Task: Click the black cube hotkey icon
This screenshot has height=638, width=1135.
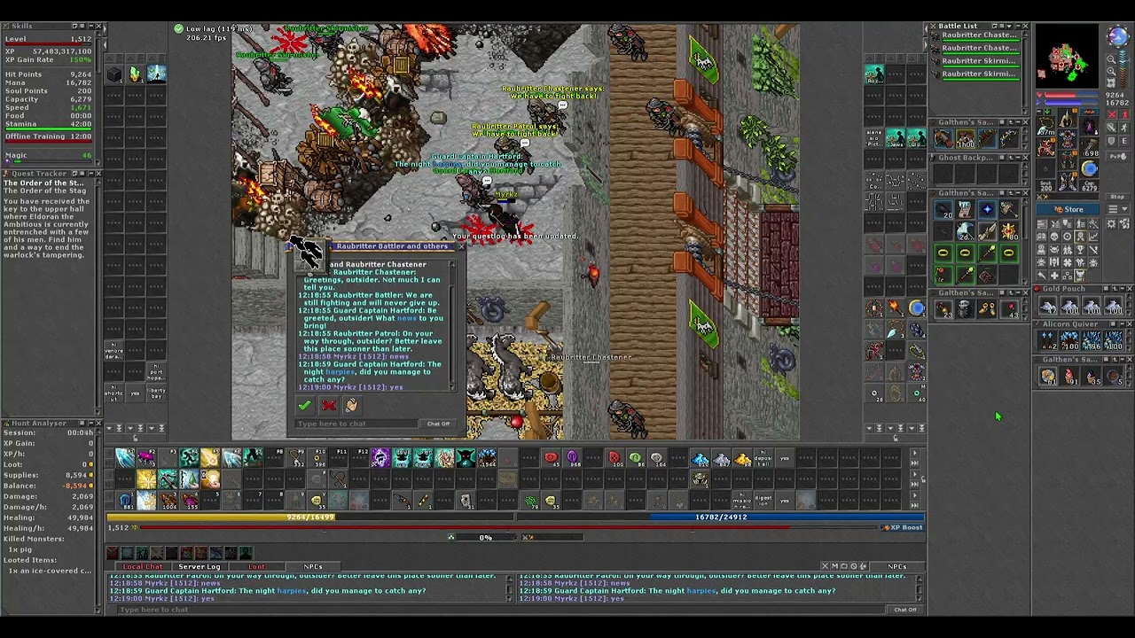Action: point(114,74)
